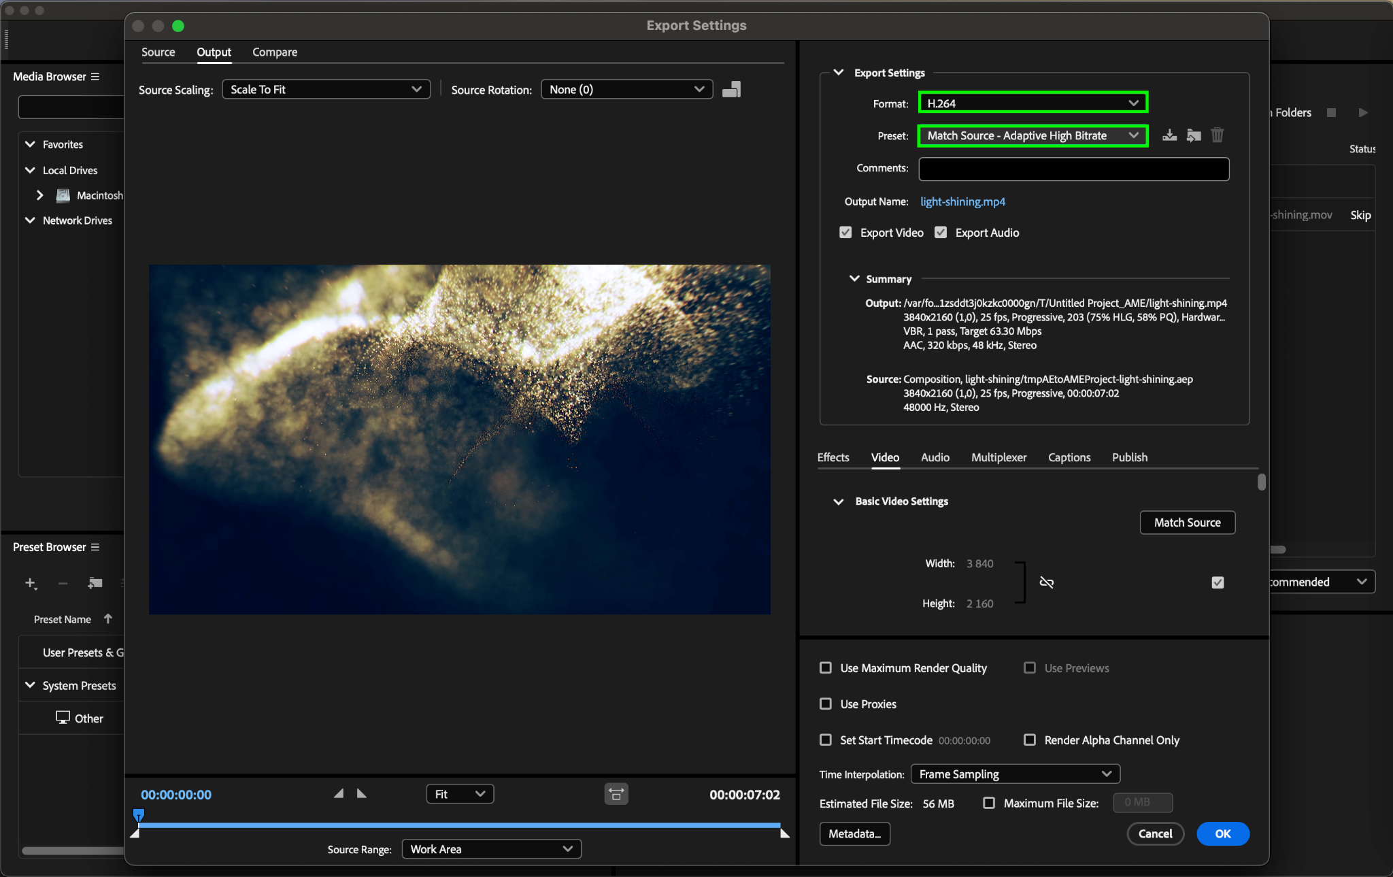Click the aspect ratio correction button

616,794
